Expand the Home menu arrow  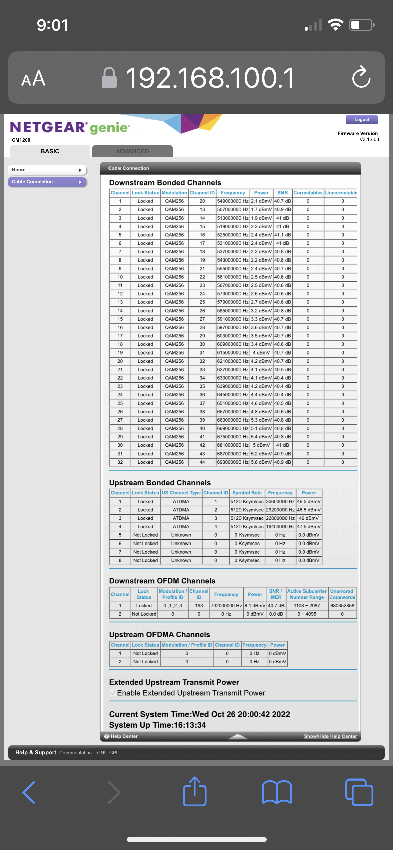tap(80, 170)
